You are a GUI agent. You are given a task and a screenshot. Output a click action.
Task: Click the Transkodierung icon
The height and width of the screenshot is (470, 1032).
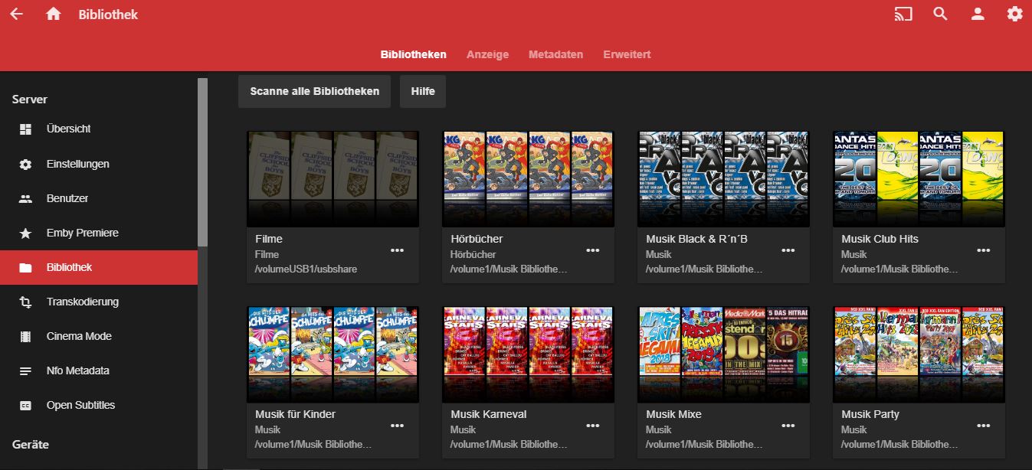point(25,302)
